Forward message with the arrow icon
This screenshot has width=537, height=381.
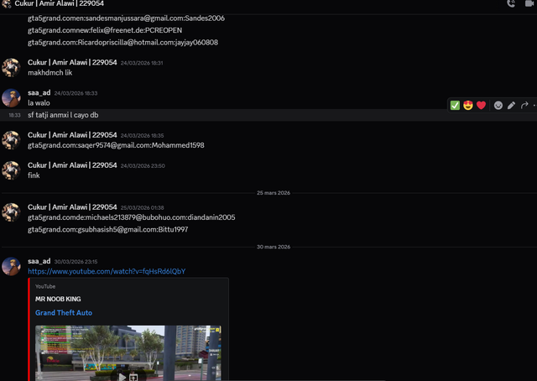pos(524,105)
